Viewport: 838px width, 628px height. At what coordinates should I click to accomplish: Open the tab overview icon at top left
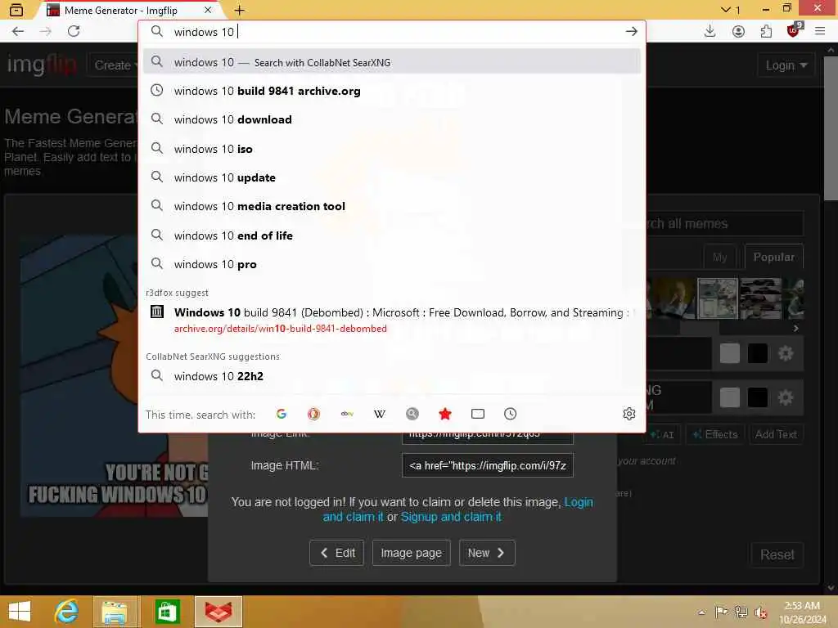pos(16,10)
